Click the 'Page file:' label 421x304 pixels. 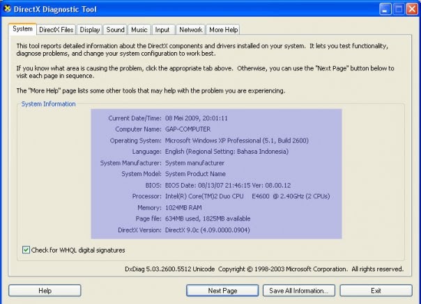[x=148, y=218]
